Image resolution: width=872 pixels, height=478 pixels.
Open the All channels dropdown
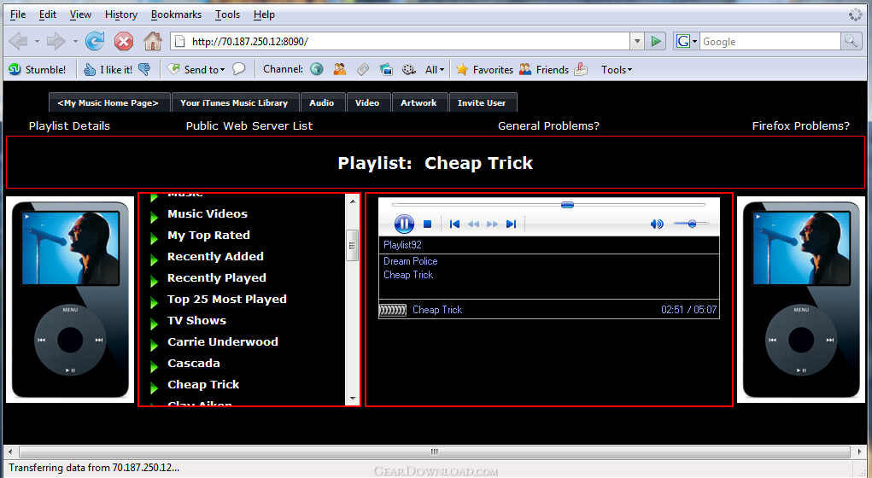click(x=435, y=69)
